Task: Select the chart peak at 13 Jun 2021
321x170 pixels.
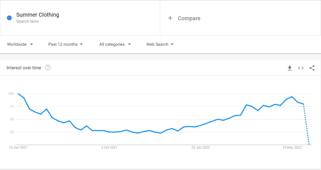Action: click(18, 94)
